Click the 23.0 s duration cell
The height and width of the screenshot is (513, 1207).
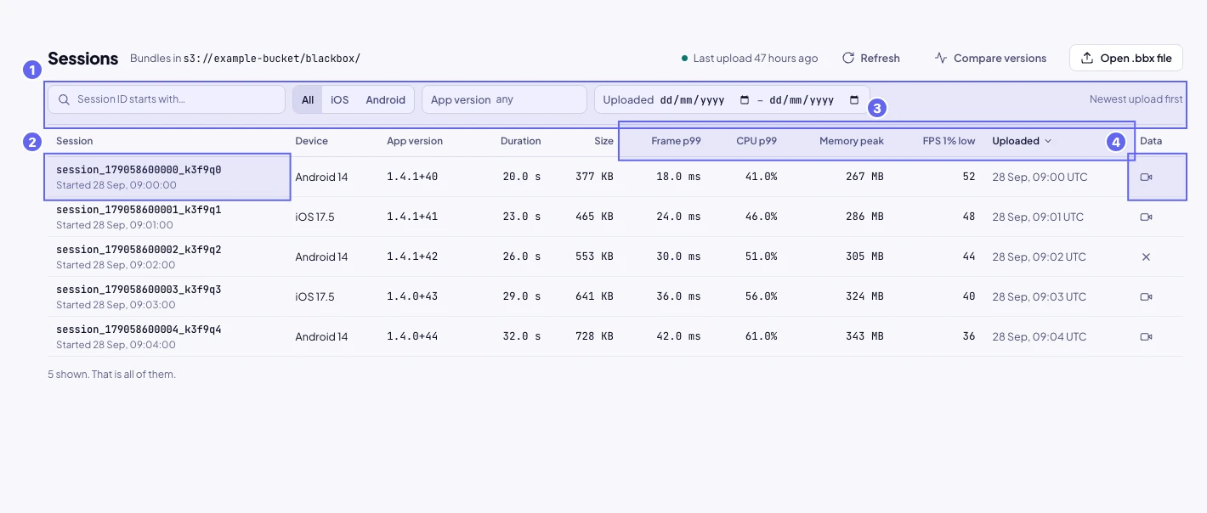point(522,217)
